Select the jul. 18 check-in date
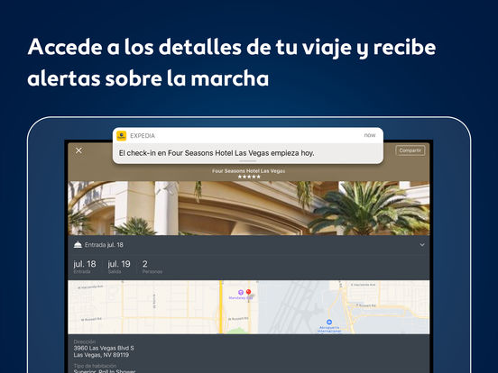The image size is (498, 373). pyautogui.click(x=85, y=267)
